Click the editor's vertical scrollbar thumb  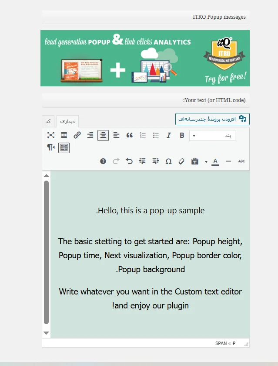(46, 252)
